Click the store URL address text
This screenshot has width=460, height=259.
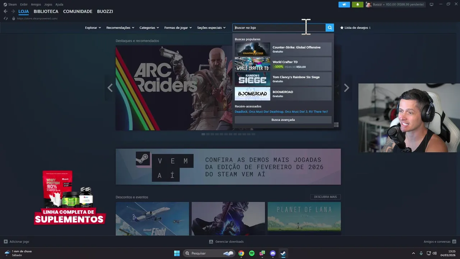[x=37, y=18]
